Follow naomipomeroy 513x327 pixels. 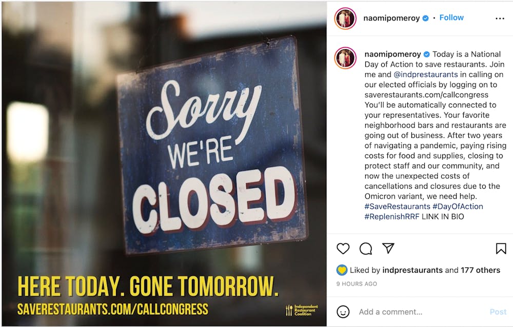point(451,17)
